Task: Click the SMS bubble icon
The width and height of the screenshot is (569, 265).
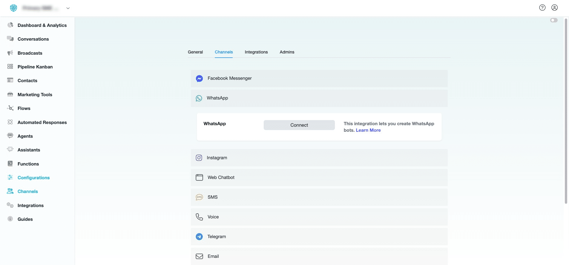Action: tap(199, 197)
